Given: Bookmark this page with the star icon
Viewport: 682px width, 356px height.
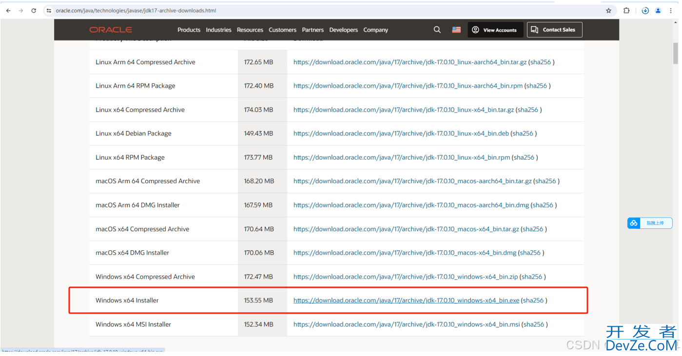Looking at the screenshot, I should coord(608,10).
